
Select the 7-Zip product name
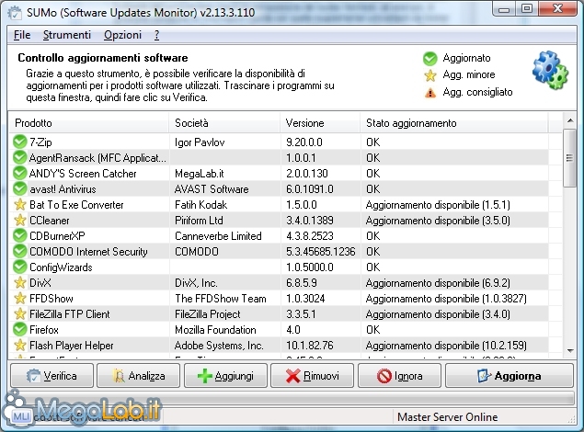(x=40, y=142)
